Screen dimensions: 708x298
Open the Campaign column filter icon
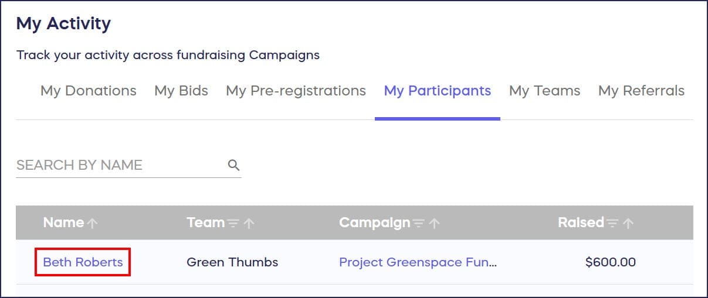pos(418,223)
